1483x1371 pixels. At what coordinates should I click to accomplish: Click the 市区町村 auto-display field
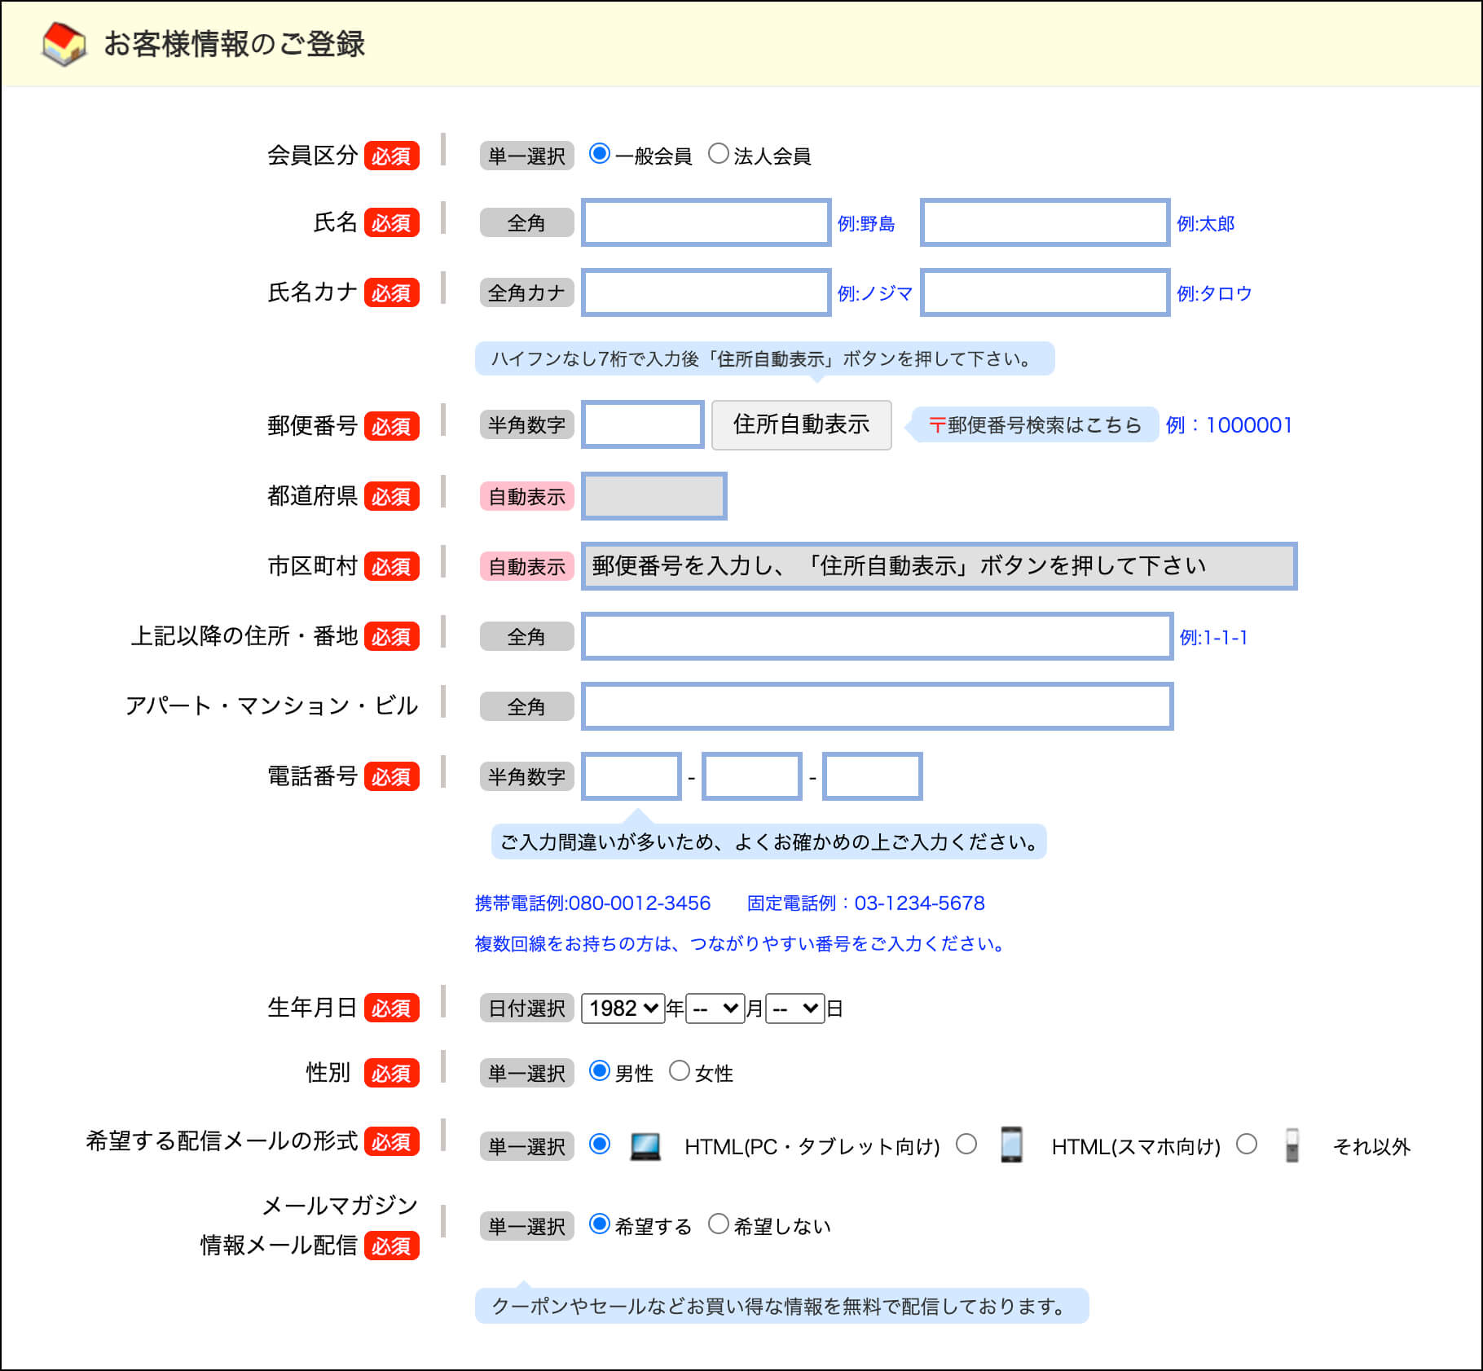[940, 566]
